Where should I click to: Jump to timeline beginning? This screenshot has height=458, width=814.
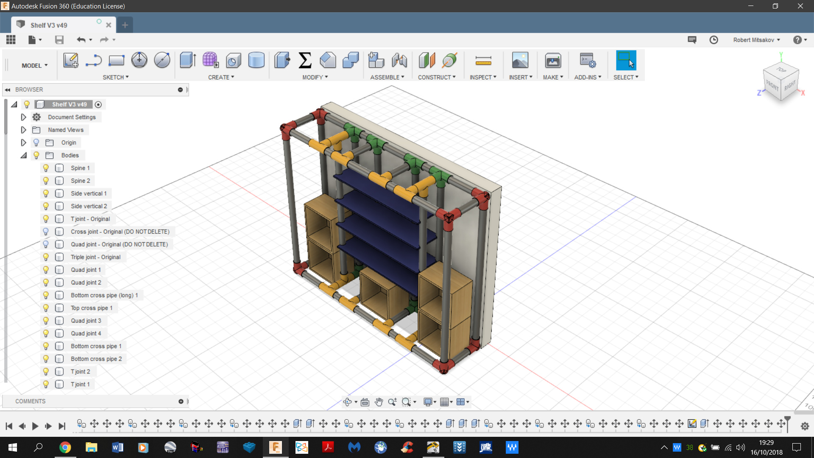9,426
